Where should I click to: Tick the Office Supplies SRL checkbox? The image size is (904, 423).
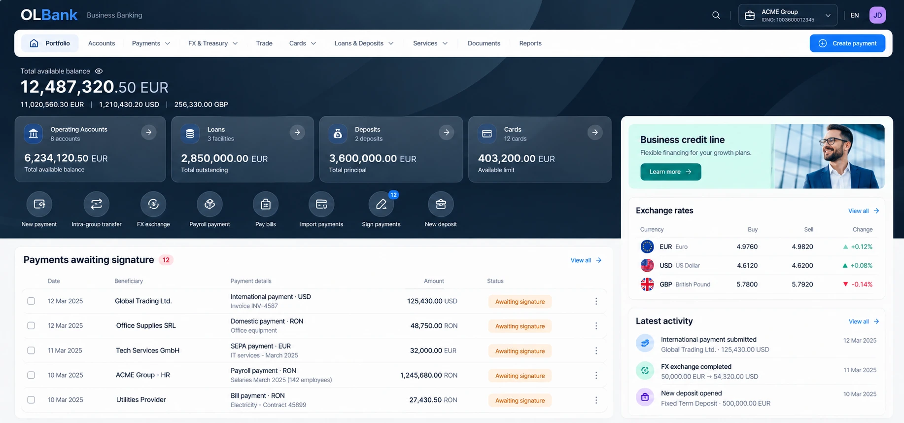click(x=31, y=326)
